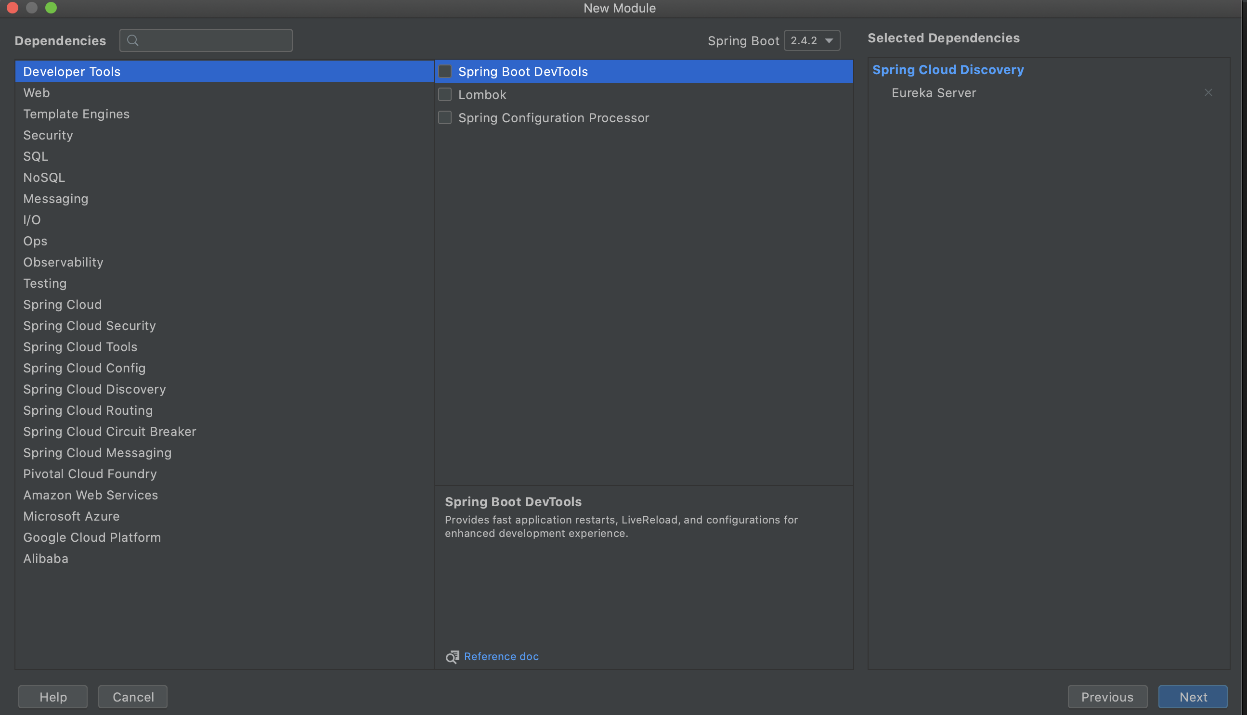The image size is (1247, 715).
Task: Click the Next button
Action: click(1193, 696)
